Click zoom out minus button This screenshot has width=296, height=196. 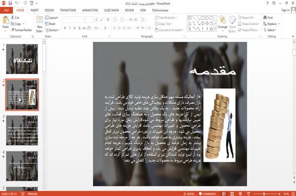pos(255,194)
